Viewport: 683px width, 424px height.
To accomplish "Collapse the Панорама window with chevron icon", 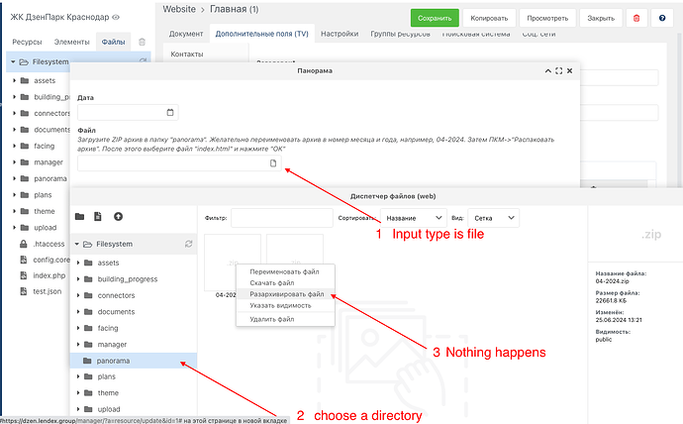I will point(548,70).
